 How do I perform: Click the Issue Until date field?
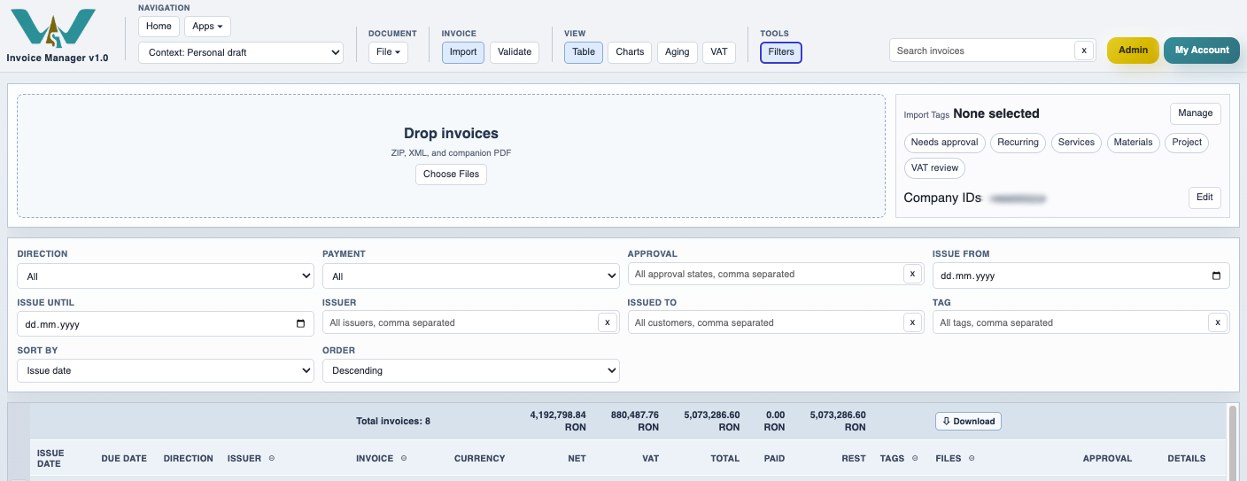point(166,324)
